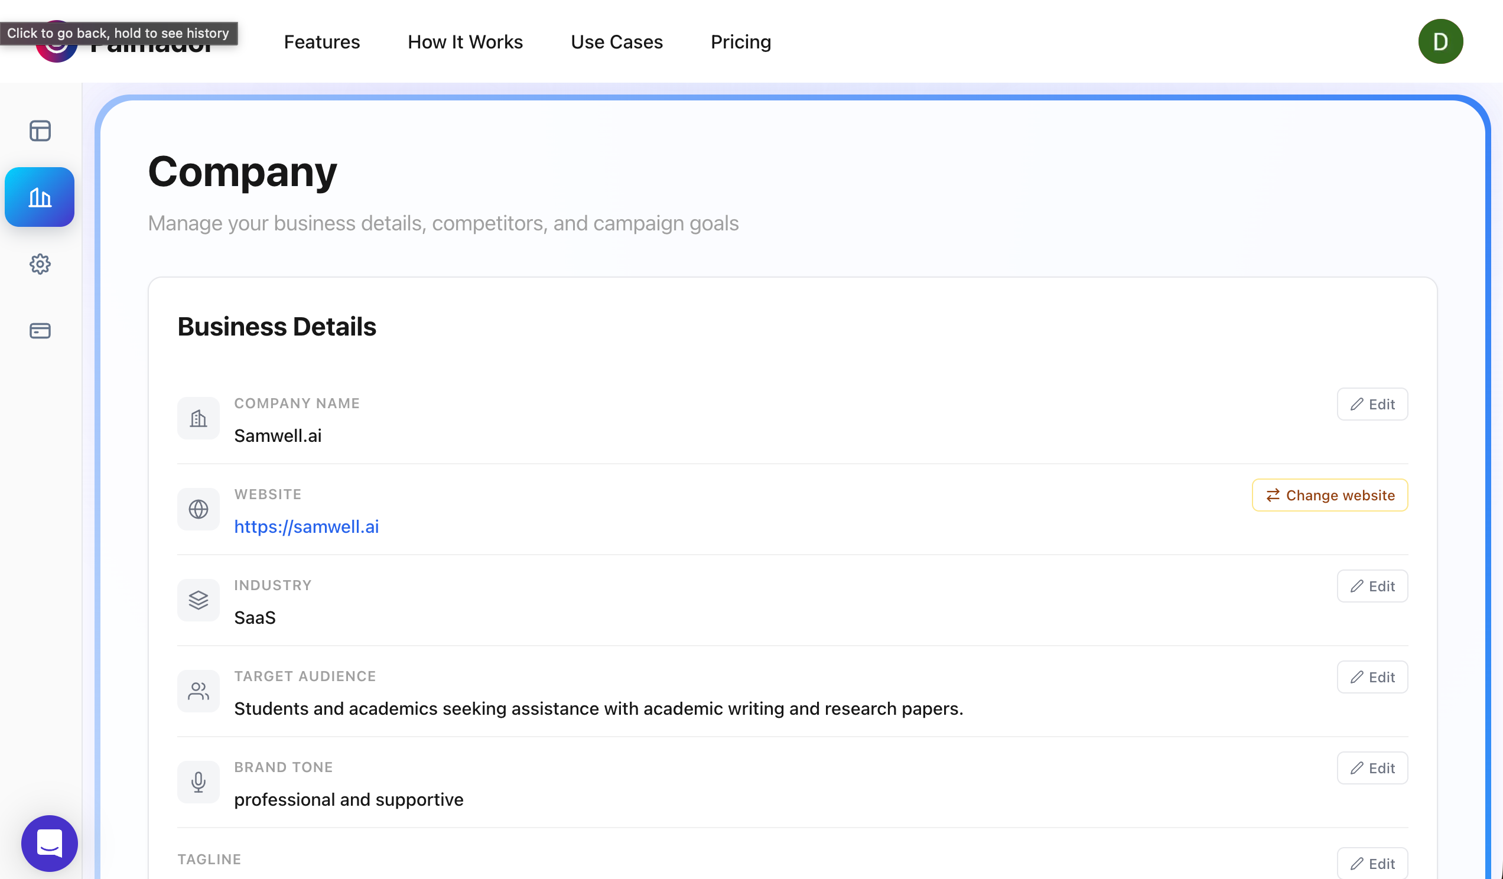Click the Business Details heading
The height and width of the screenshot is (879, 1503).
tap(276, 327)
